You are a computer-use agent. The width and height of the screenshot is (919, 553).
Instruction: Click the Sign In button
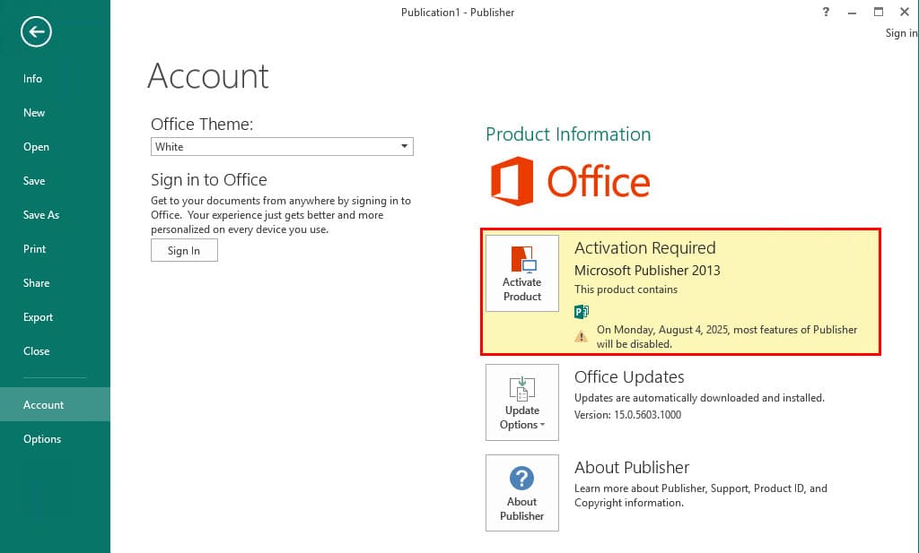click(x=184, y=250)
